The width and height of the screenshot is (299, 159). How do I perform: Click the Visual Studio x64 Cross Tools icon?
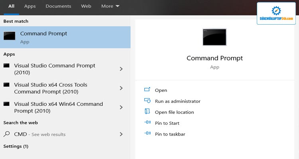point(6,85)
